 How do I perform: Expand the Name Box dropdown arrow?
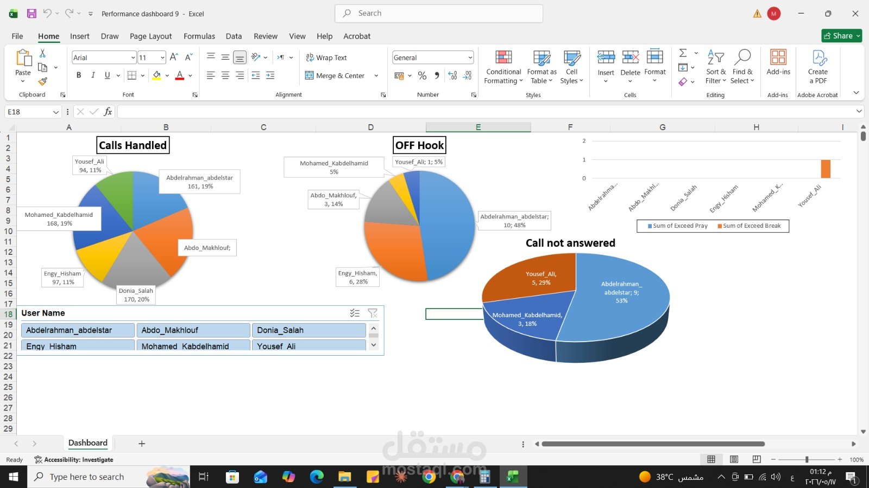click(x=55, y=112)
